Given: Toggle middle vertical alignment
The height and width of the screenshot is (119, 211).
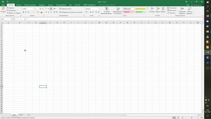Looking at the screenshot, I should point(48,9).
